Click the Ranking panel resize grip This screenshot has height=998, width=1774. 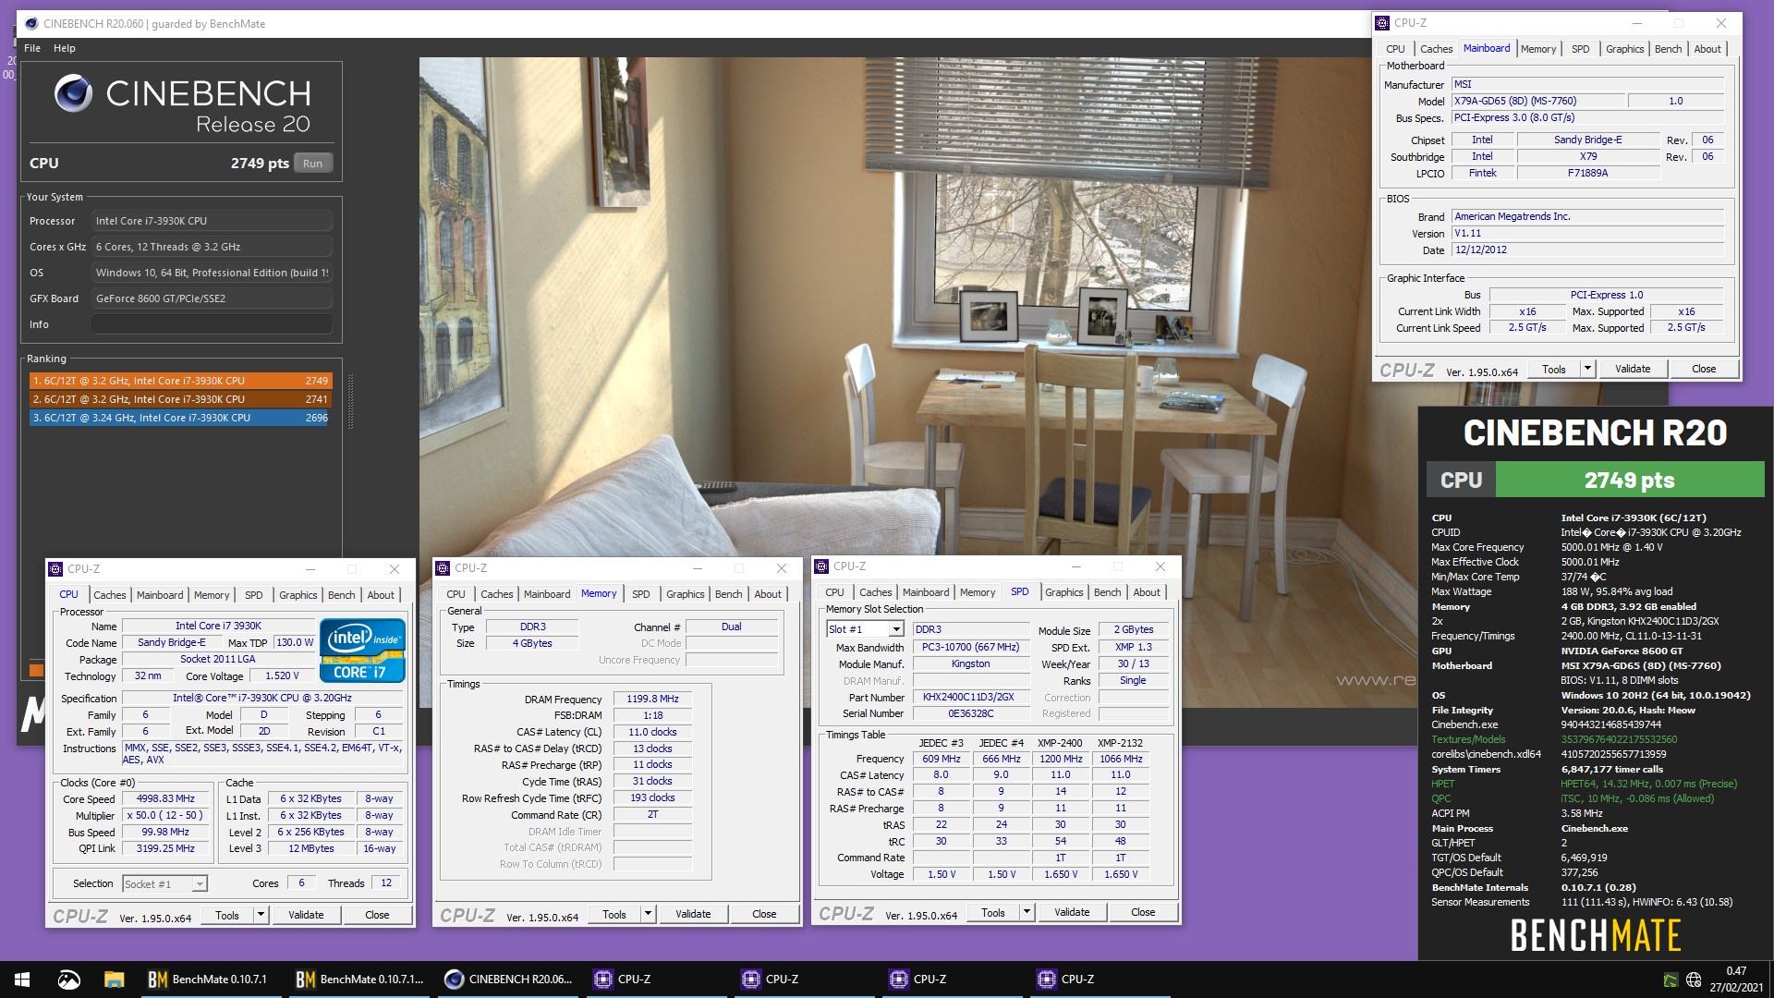coord(350,401)
